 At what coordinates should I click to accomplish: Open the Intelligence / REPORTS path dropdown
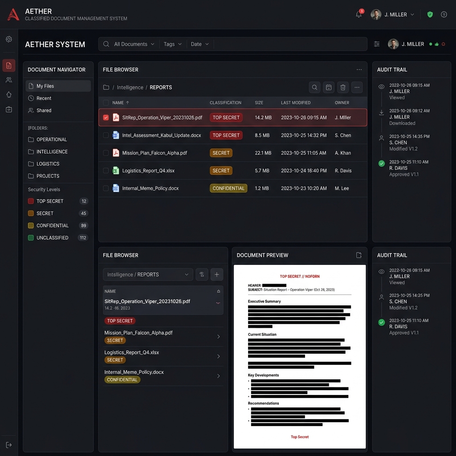148,274
